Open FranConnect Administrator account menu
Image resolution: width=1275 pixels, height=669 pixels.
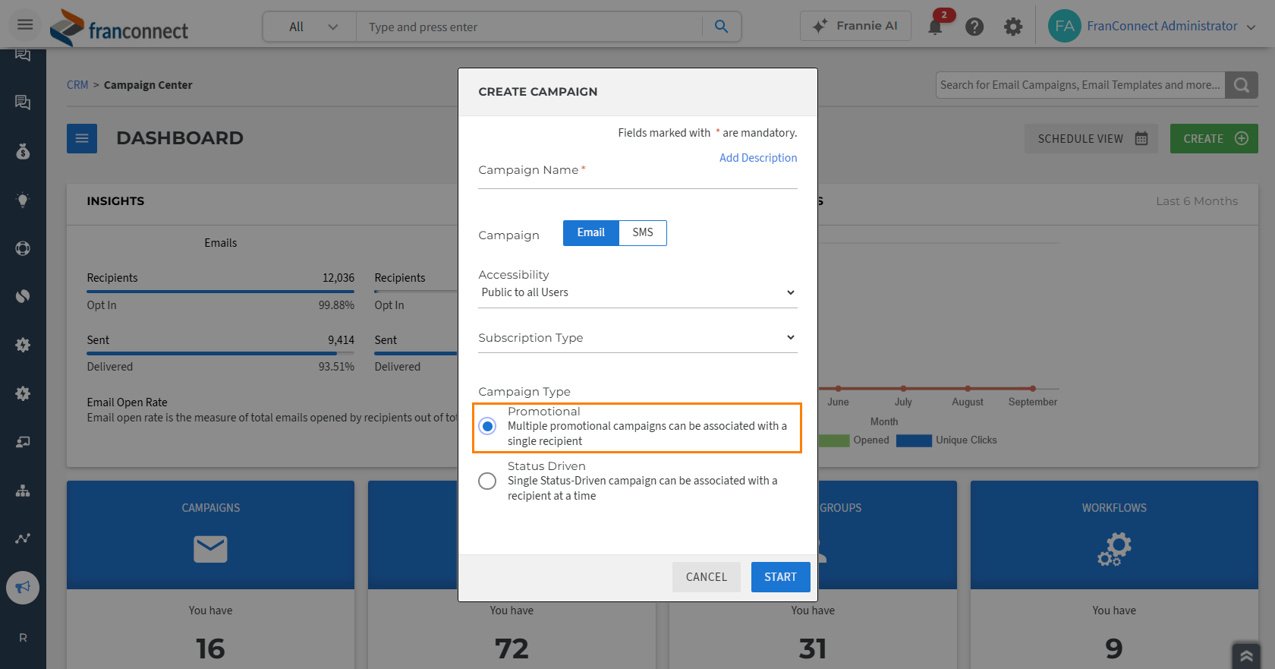click(x=1171, y=26)
